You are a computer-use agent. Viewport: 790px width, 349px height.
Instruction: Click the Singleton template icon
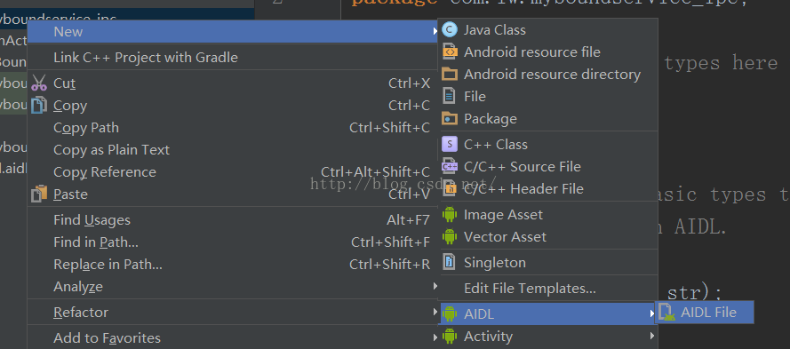click(x=450, y=262)
